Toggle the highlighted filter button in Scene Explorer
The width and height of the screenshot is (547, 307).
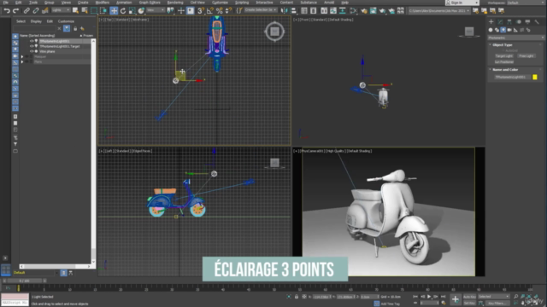click(67, 28)
